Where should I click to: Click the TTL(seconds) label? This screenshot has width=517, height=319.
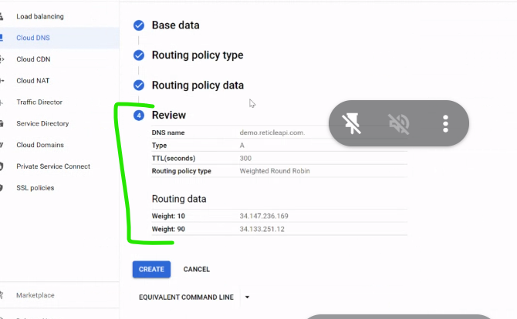coord(174,158)
